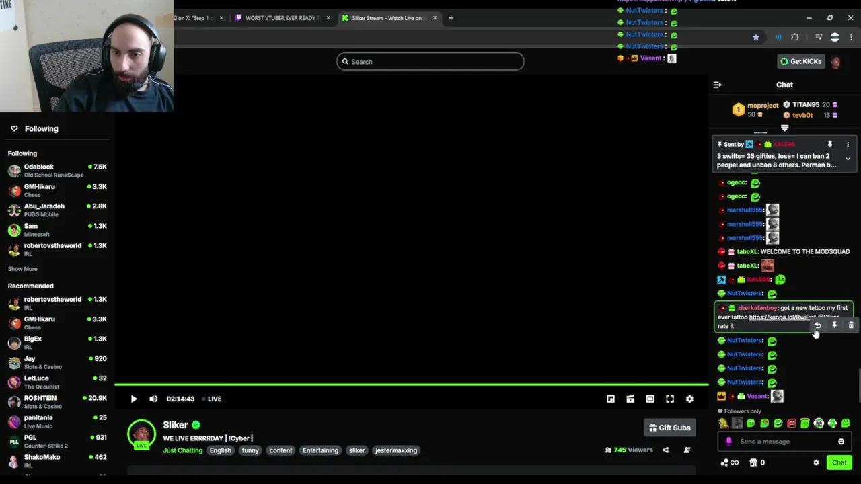
Task: Select the funny tag
Action: point(250,450)
